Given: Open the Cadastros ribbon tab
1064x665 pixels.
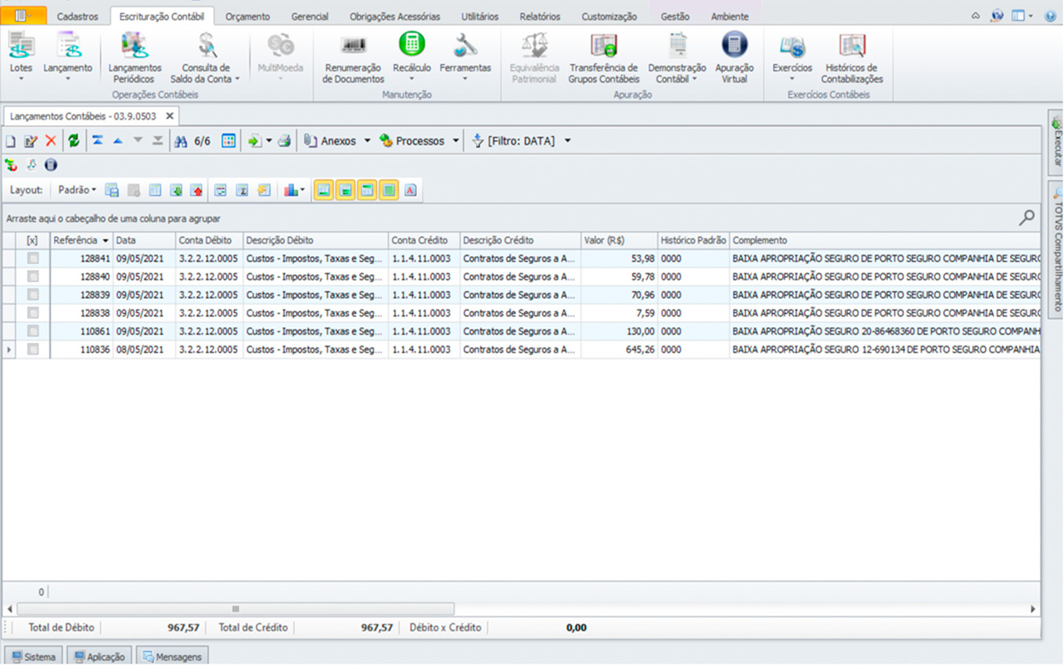Looking at the screenshot, I should tap(77, 16).
